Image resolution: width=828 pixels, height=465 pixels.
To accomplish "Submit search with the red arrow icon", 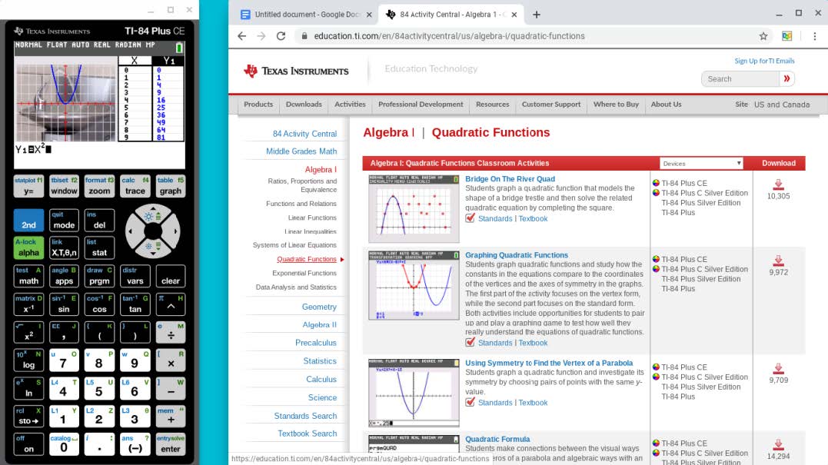I will coord(786,78).
